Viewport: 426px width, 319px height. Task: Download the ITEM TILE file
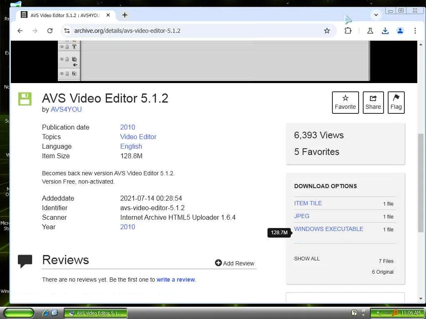pos(308,203)
